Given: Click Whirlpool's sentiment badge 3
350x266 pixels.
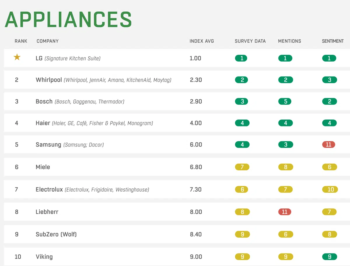Looking at the screenshot, I should pos(330,80).
